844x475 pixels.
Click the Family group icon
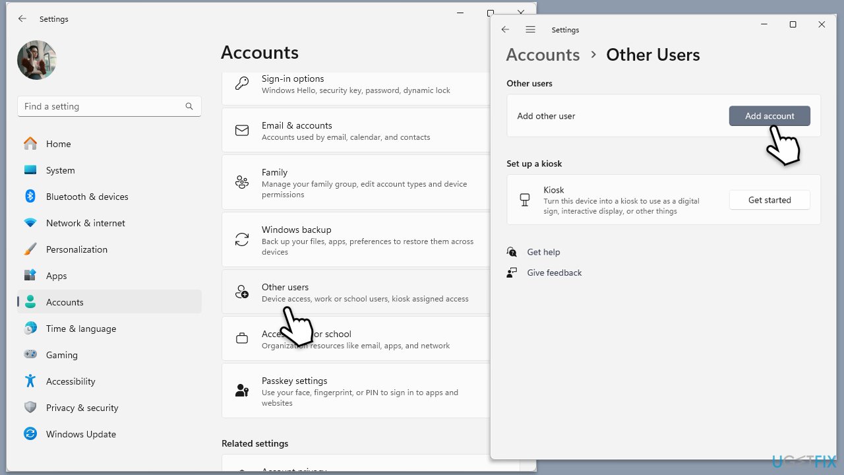point(242,183)
